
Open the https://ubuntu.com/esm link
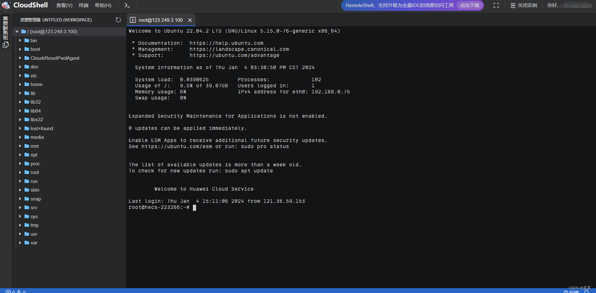[x=177, y=146]
